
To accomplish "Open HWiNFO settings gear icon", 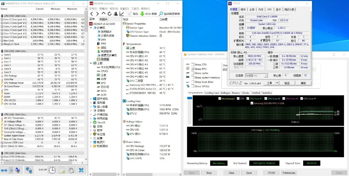I will pos(72,170).
